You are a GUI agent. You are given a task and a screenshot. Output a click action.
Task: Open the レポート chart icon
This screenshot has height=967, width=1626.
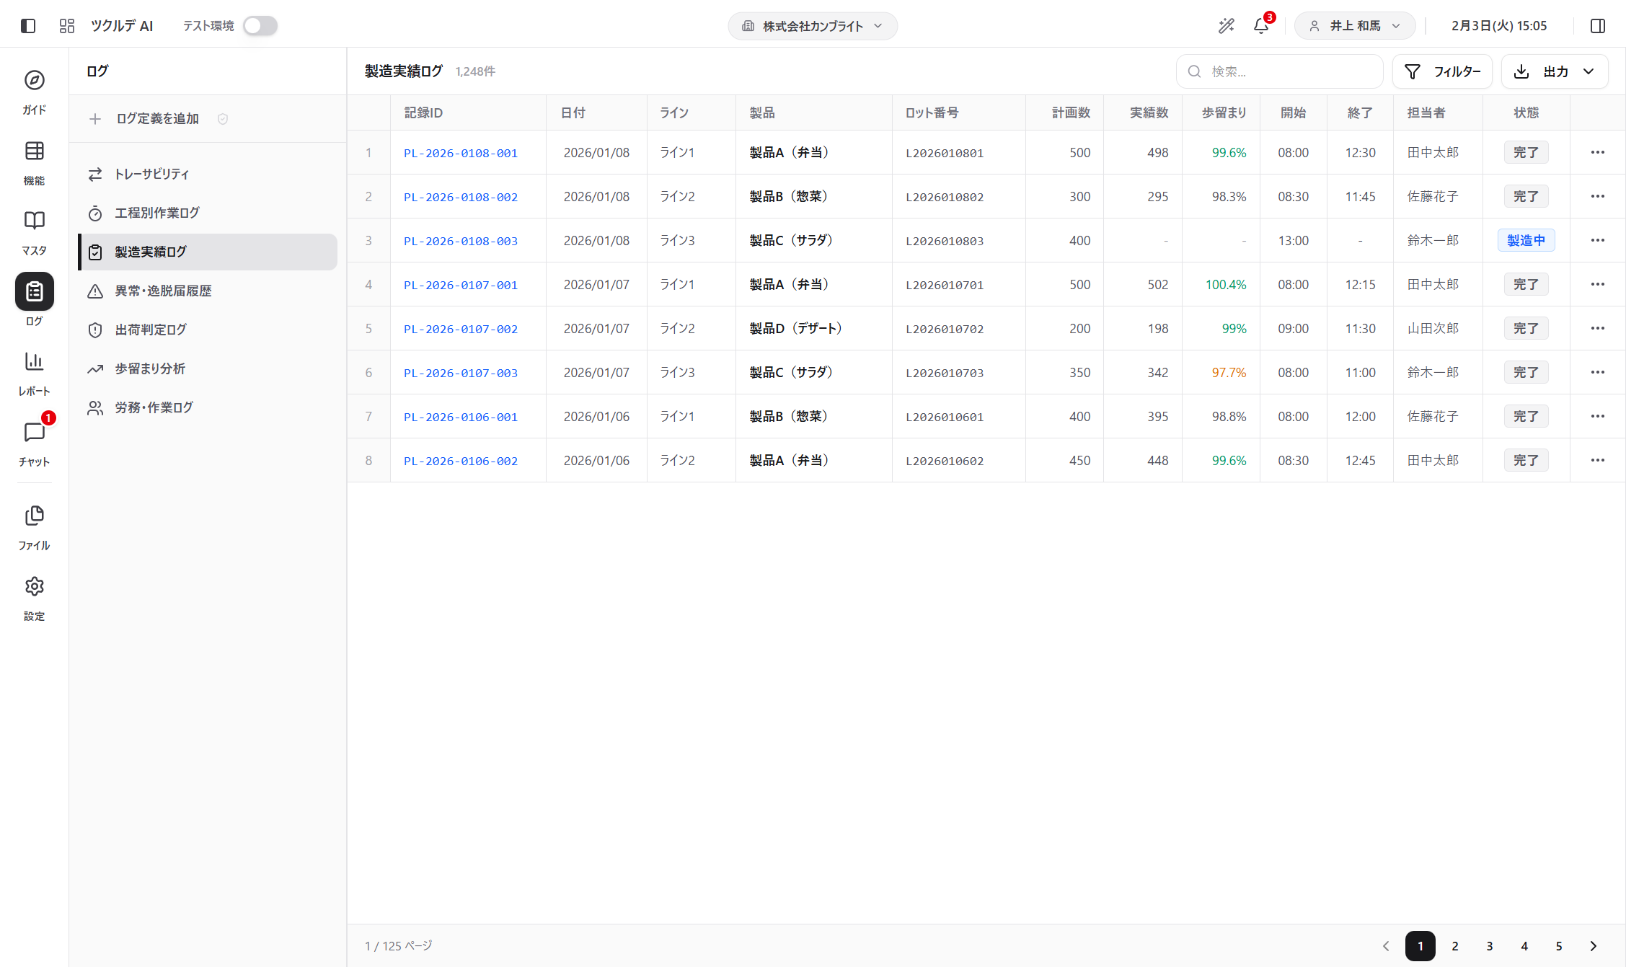pyautogui.click(x=34, y=361)
